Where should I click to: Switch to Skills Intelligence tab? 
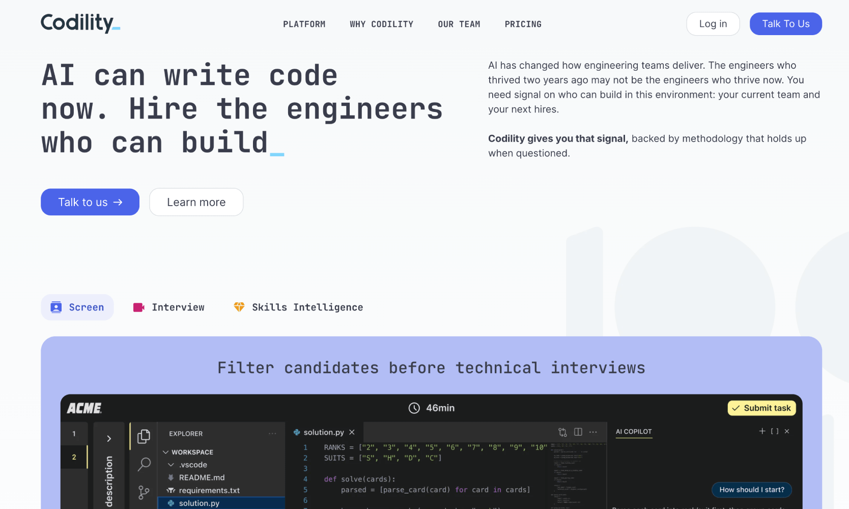(298, 307)
